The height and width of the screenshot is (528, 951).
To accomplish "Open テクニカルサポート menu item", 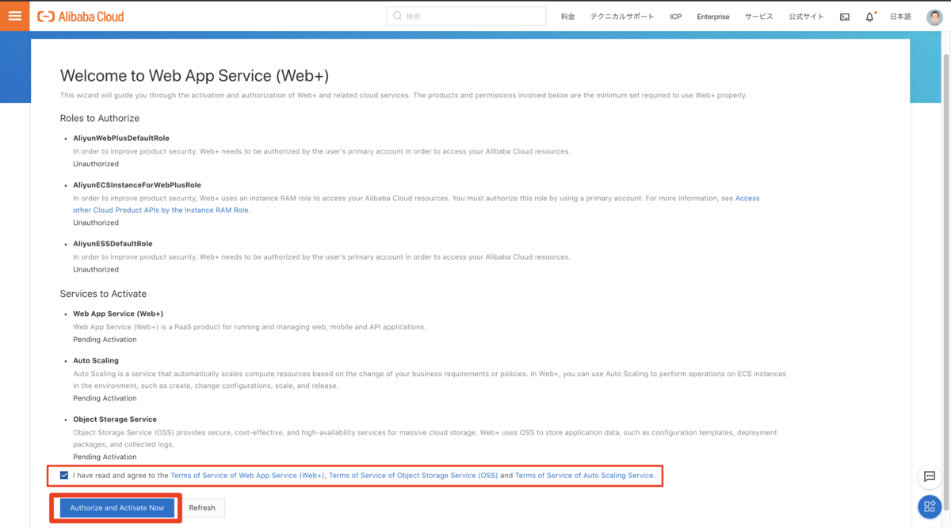I will [x=622, y=17].
